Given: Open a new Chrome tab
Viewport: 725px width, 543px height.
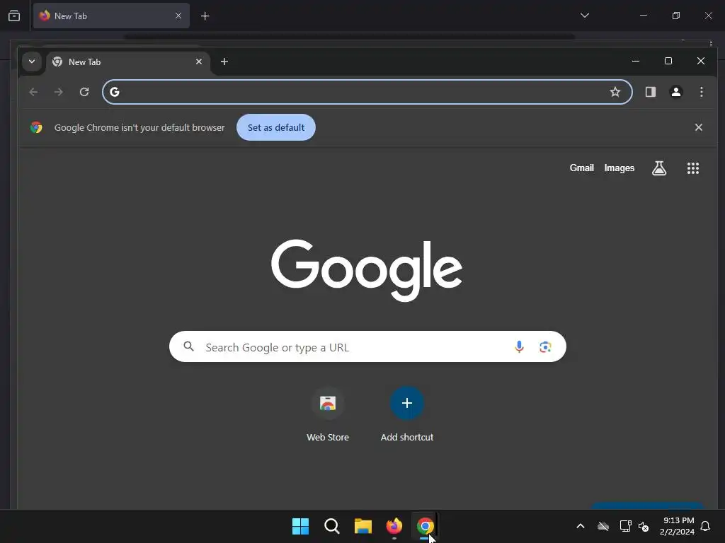Looking at the screenshot, I should 224,62.
